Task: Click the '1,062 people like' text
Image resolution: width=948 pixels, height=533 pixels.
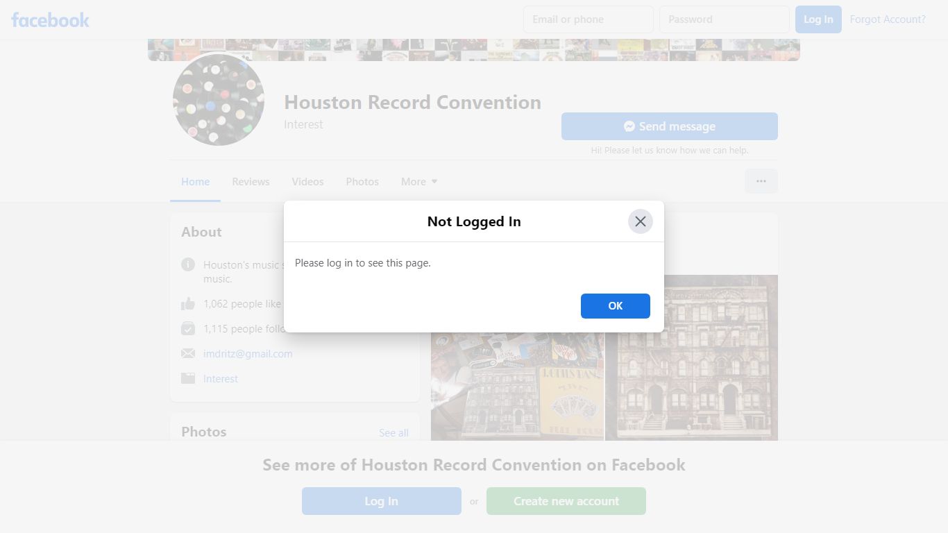Action: [x=242, y=304]
